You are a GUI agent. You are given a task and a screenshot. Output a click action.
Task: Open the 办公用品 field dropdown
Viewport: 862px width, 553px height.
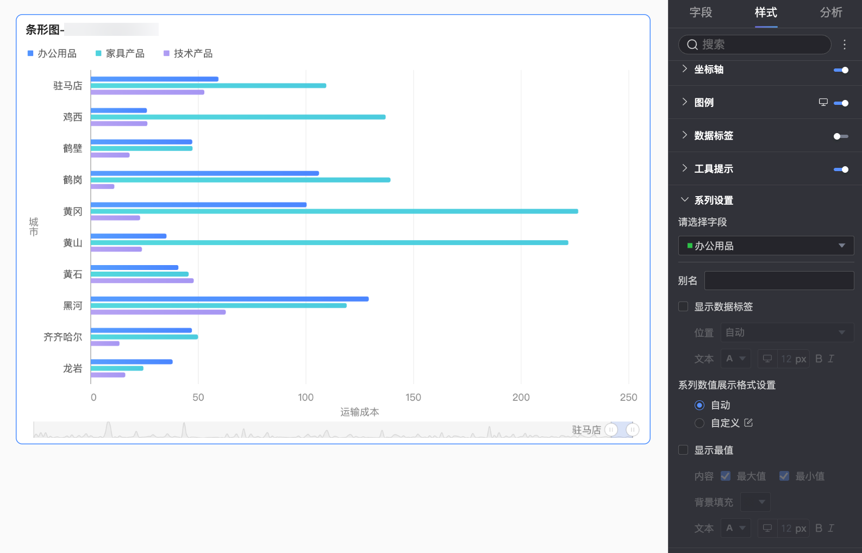point(766,246)
